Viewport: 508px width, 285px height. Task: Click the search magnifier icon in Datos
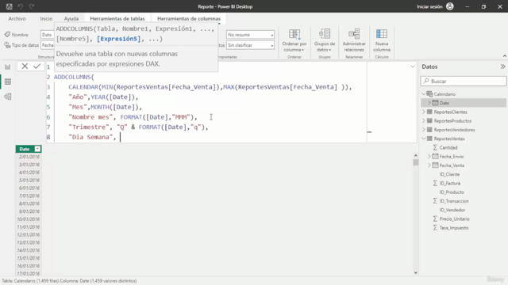click(x=426, y=81)
